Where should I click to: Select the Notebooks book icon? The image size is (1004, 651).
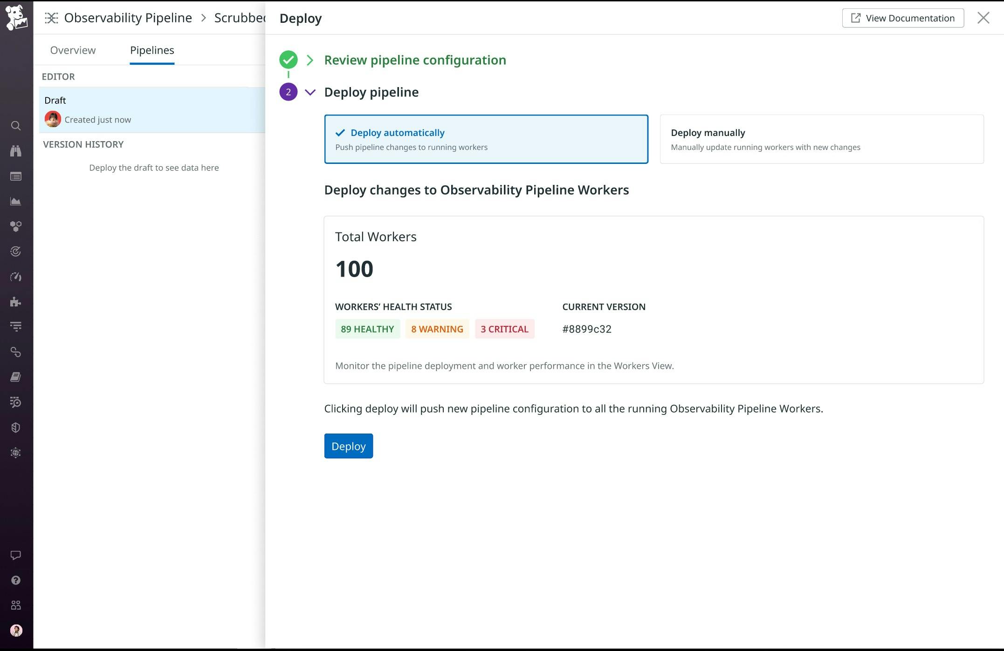[16, 377]
